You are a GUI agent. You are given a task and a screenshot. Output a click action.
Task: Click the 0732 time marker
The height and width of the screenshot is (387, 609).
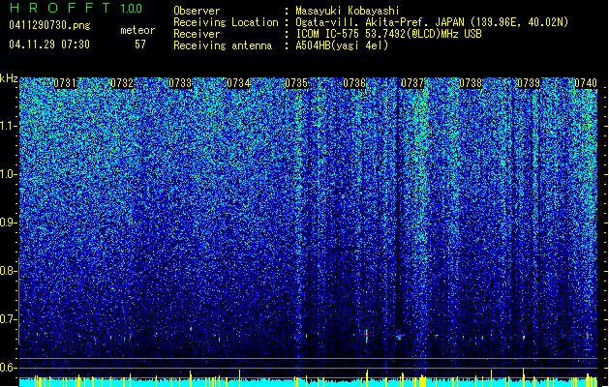pos(122,83)
